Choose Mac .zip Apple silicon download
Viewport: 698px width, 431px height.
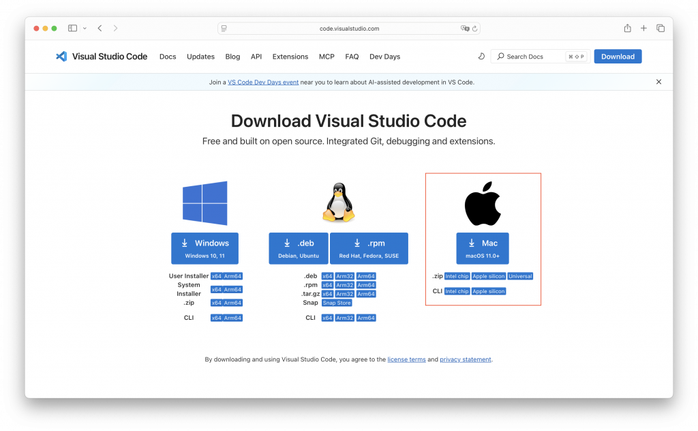point(488,276)
